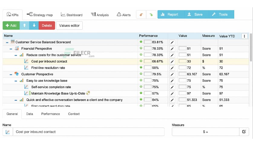Click pencil icon in Financial Perspective row
This screenshot has width=253, height=146.
[172, 49]
